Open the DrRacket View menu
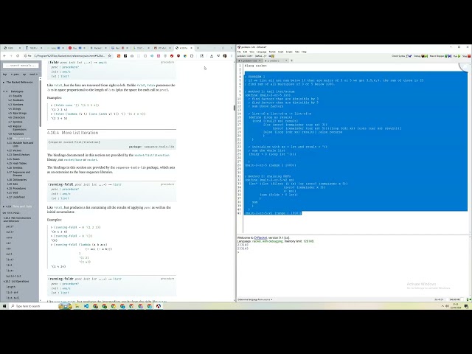This screenshot has height=354, width=472. pyautogui.click(x=251, y=52)
